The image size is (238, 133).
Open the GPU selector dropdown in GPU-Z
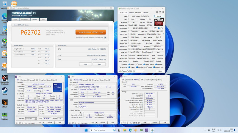point(131,71)
